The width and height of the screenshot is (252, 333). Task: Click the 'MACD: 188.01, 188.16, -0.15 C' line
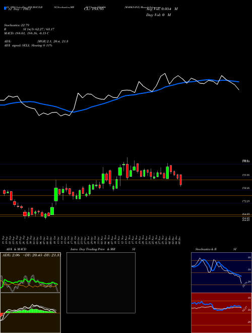tap(27, 34)
